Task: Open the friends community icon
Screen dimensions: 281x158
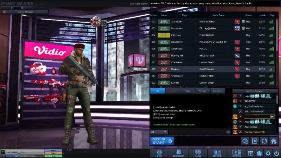Action: 259,153
